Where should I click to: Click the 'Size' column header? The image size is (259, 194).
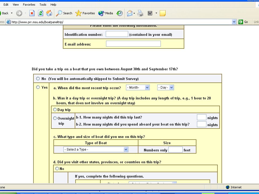[x=167, y=143]
